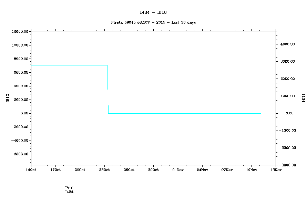Image resolution: width=307 pixels, height=217 pixels.
Task: Click the 13Nov x-axis end label
Action: point(276,170)
